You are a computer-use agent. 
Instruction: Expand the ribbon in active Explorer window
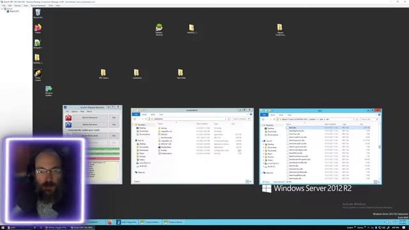coord(376,115)
